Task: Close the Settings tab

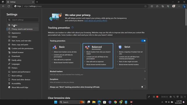Action: (x=33, y=2)
